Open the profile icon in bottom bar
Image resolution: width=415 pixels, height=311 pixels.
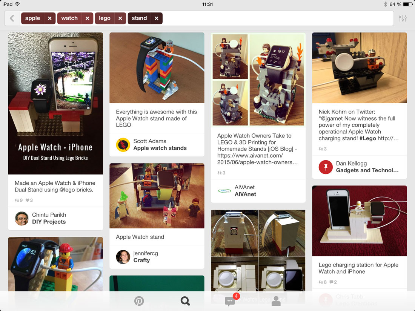[276, 301]
